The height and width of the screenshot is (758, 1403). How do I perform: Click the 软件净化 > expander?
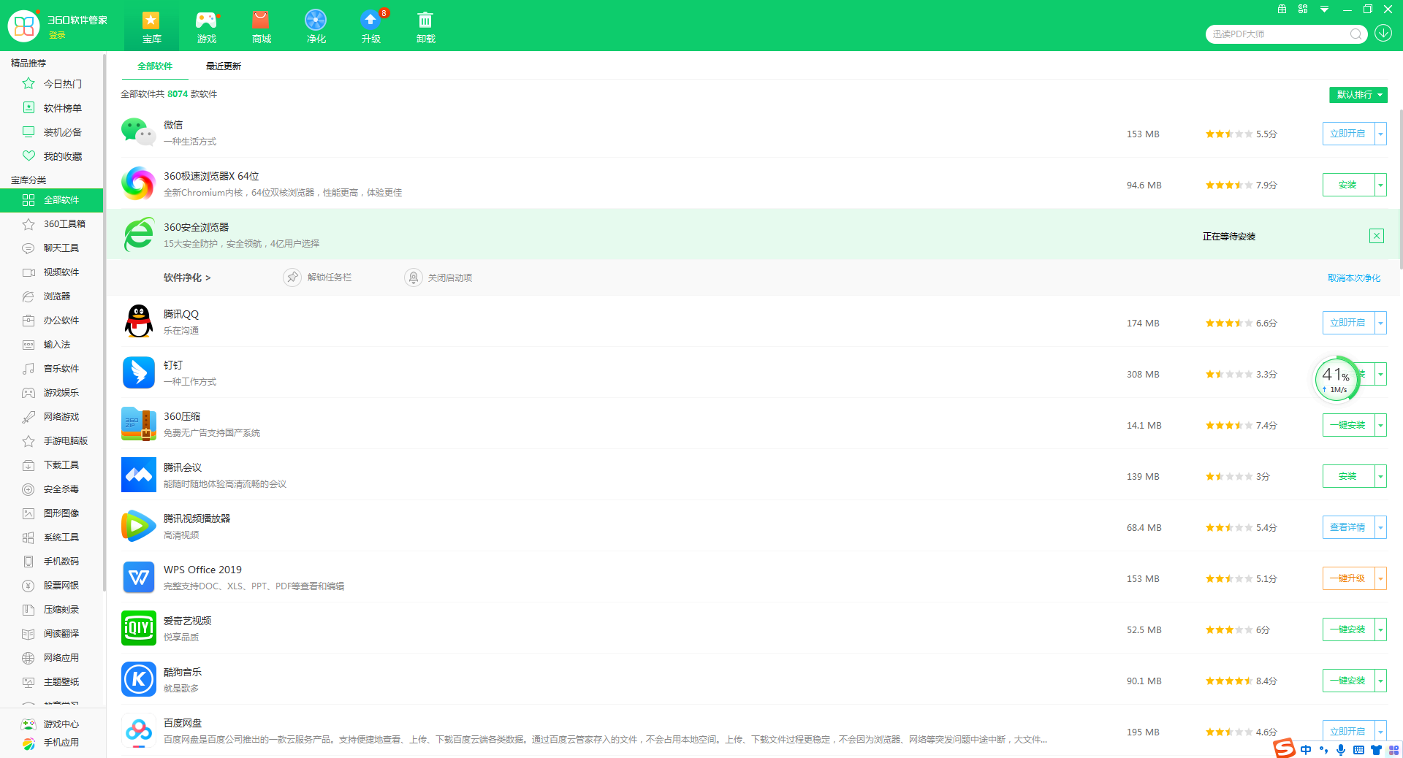[187, 278]
